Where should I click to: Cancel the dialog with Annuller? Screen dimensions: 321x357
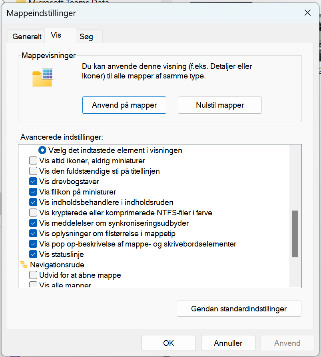pos(228,343)
